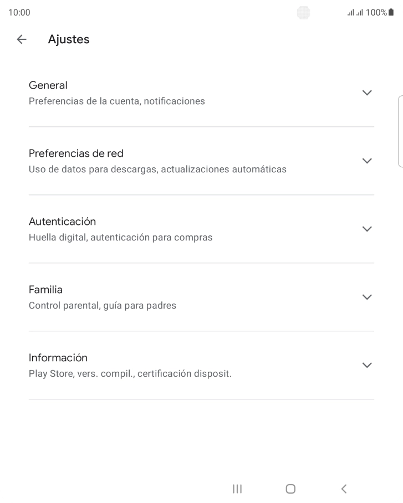The width and height of the screenshot is (403, 503).
Task: Tap the clock showing 10:00
Action: (19, 12)
